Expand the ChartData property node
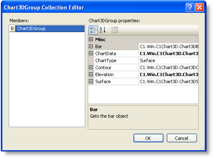Screen dimensions: 213x158 (91, 53)
